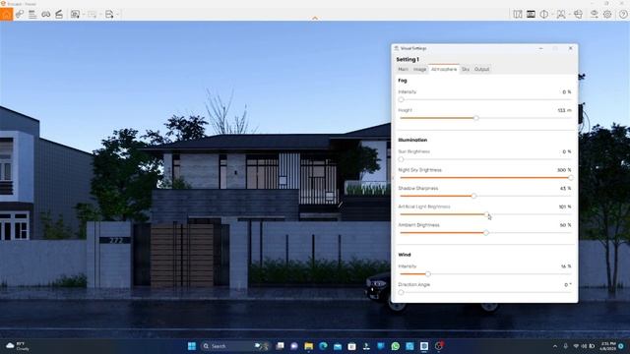The image size is (630, 354).
Task: Open WhatsApp from the taskbar
Action: 396,346
